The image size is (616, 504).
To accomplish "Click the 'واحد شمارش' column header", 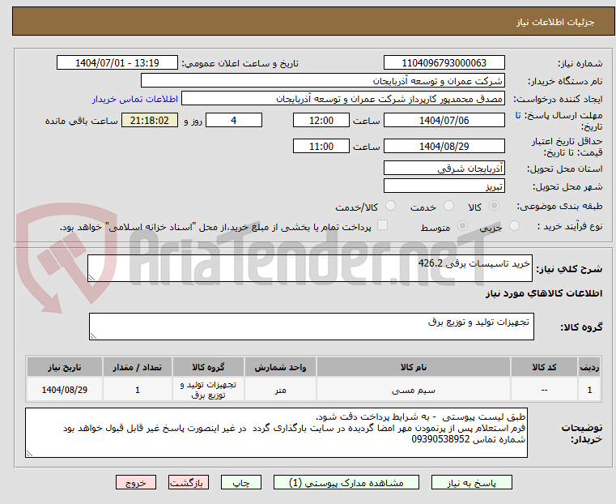I will tap(280, 367).
